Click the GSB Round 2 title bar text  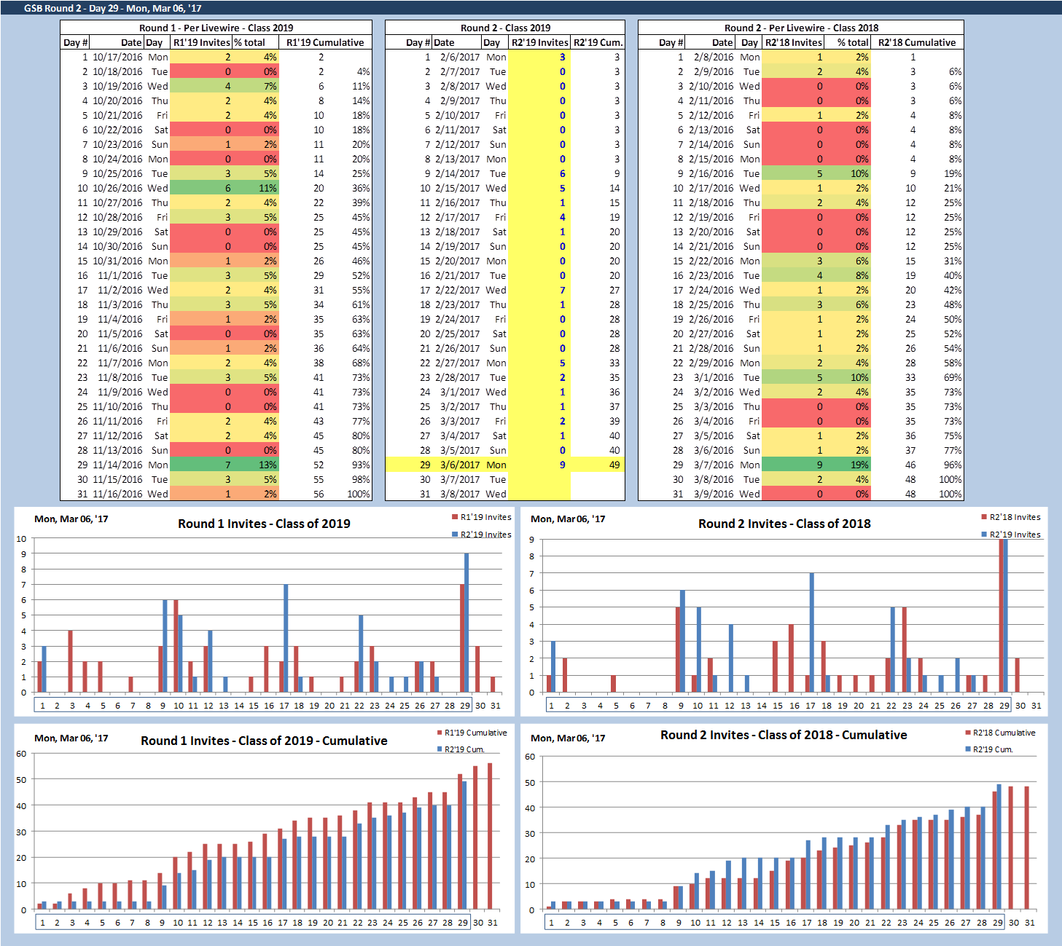click(112, 8)
